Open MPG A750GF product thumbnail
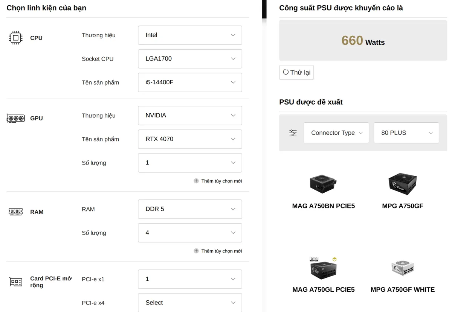Viewport: 452px width, 312px height. (403, 184)
